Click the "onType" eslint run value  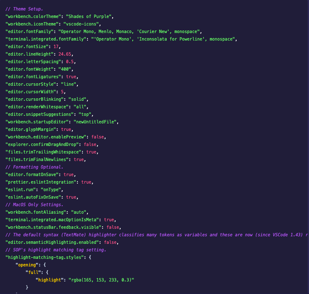coord(51,190)
